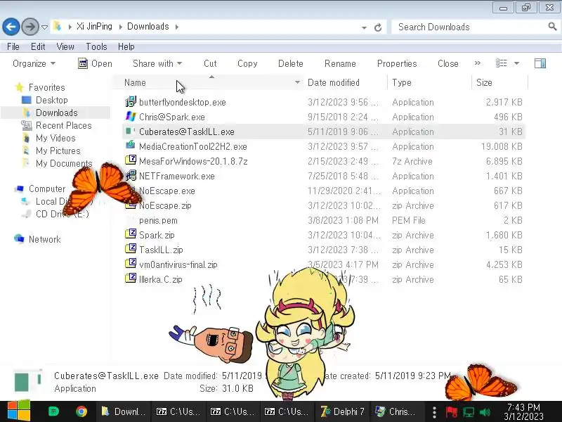
Task: Click Open in the command bar
Action: [x=95, y=63]
